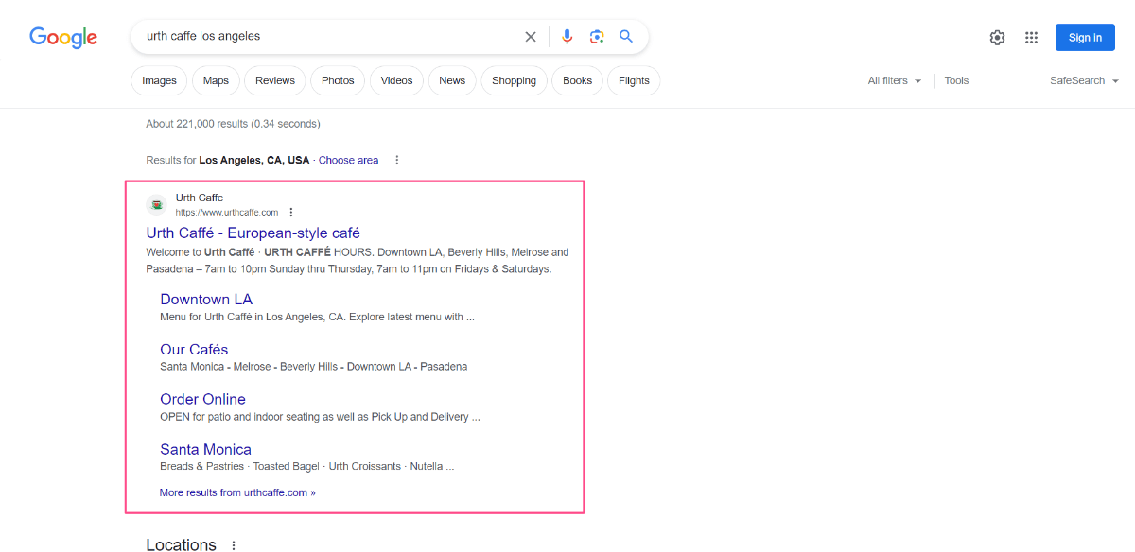Switch to the Images tab

159,80
